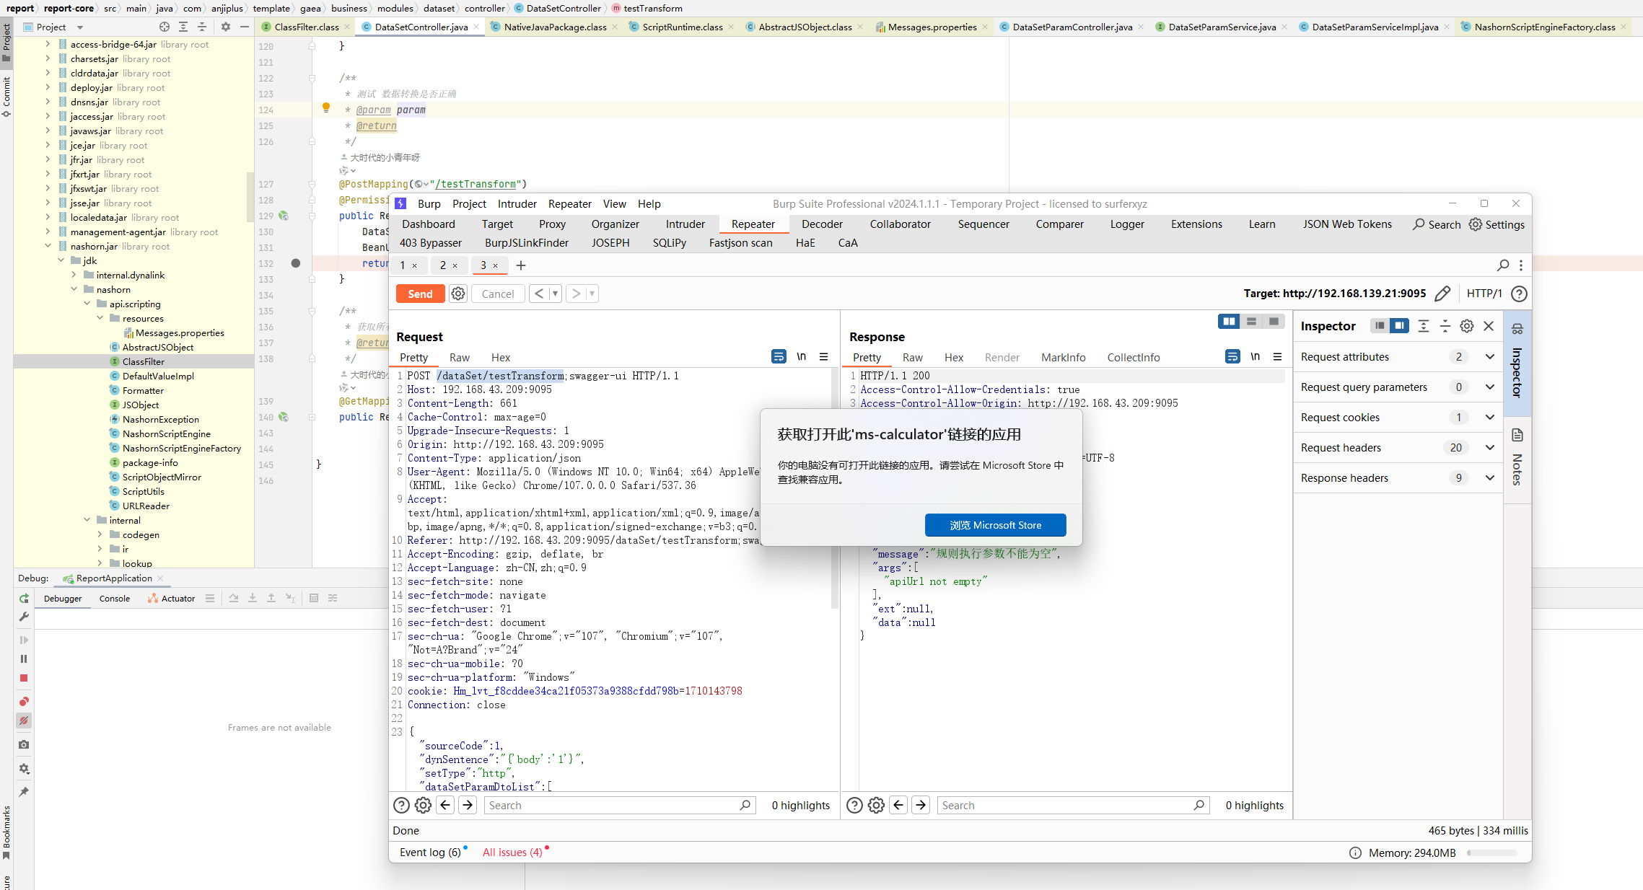1643x890 pixels.
Task: Pause program in debugger toolbar
Action: click(x=24, y=659)
